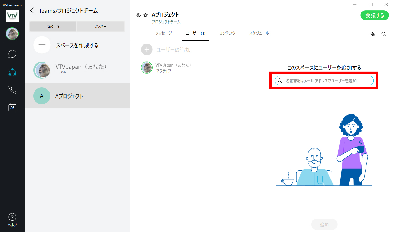The width and height of the screenshot is (393, 232).
Task: Start a meeting with 会議する button
Action: pyautogui.click(x=374, y=15)
